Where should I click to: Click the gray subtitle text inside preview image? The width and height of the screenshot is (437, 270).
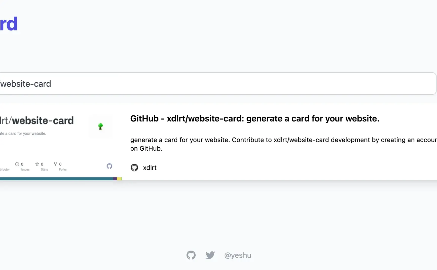point(23,133)
